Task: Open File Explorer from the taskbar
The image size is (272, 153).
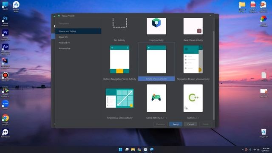Action: coord(133,150)
